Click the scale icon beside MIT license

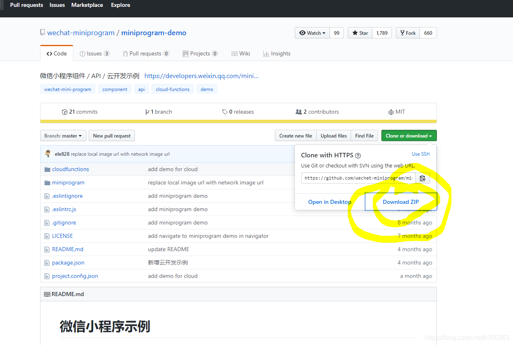coord(391,112)
